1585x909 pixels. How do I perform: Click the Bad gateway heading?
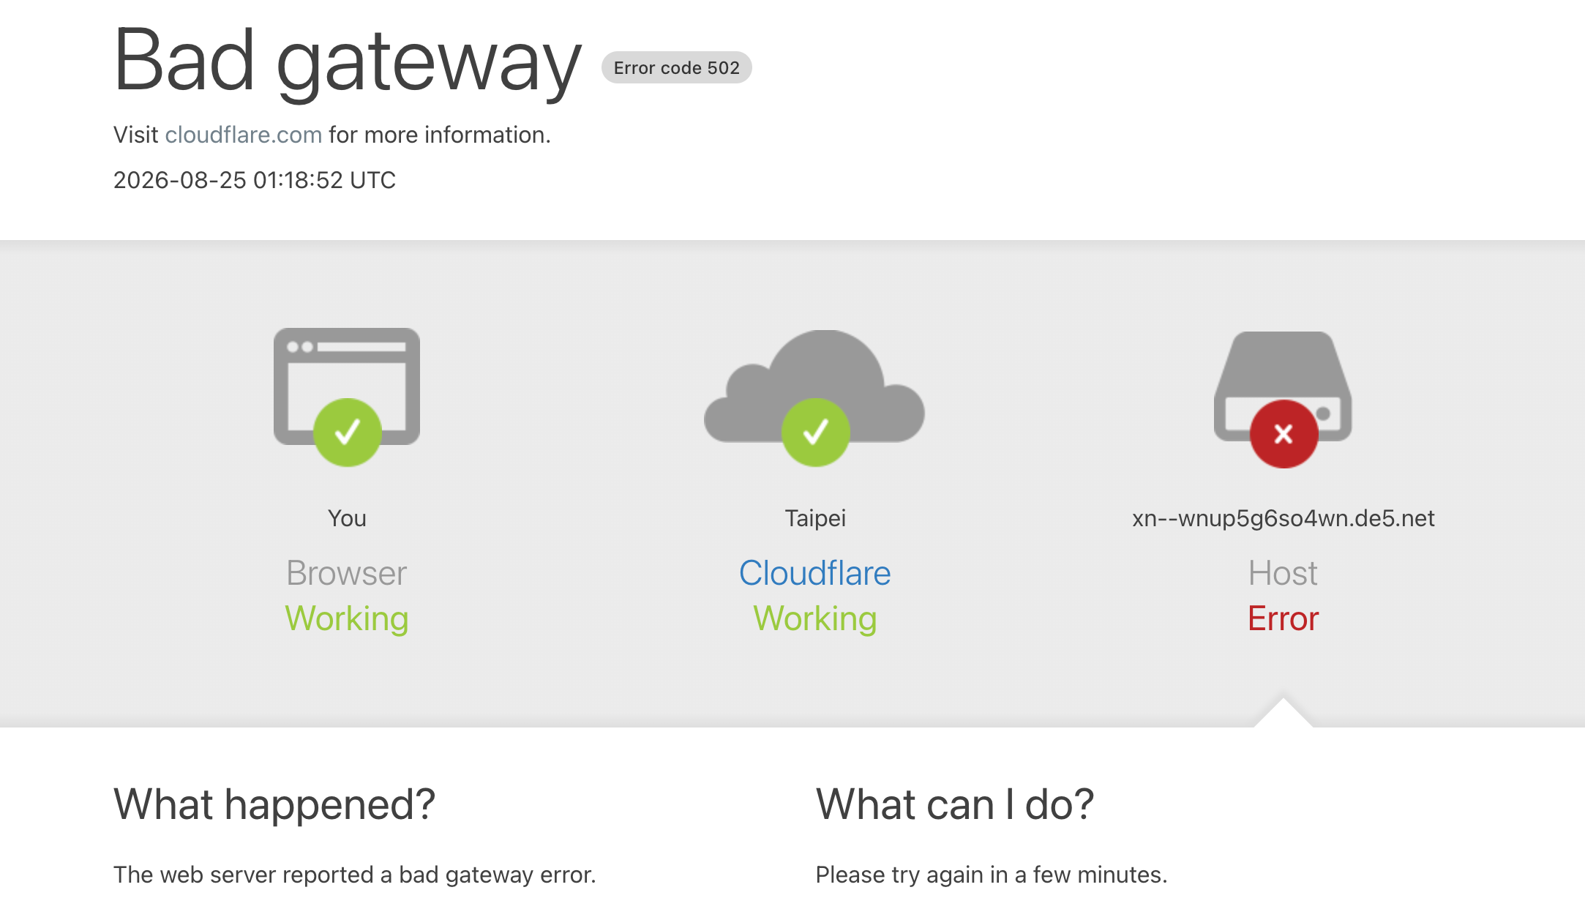348,62
